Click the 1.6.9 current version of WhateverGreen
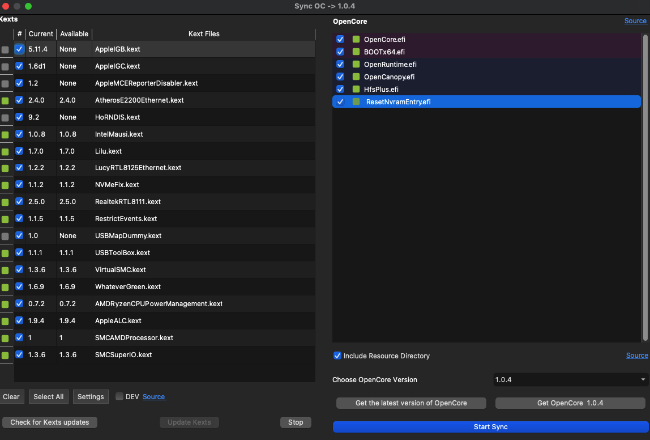Image resolution: width=650 pixels, height=440 pixels. point(36,287)
